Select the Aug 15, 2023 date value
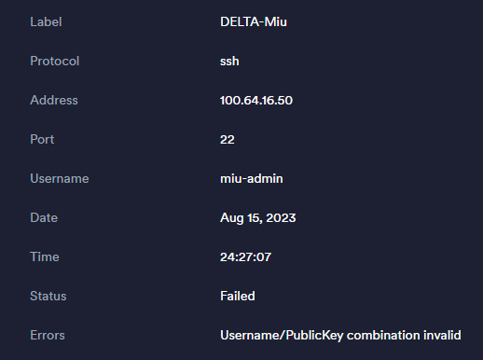483x360 pixels. [x=258, y=218]
